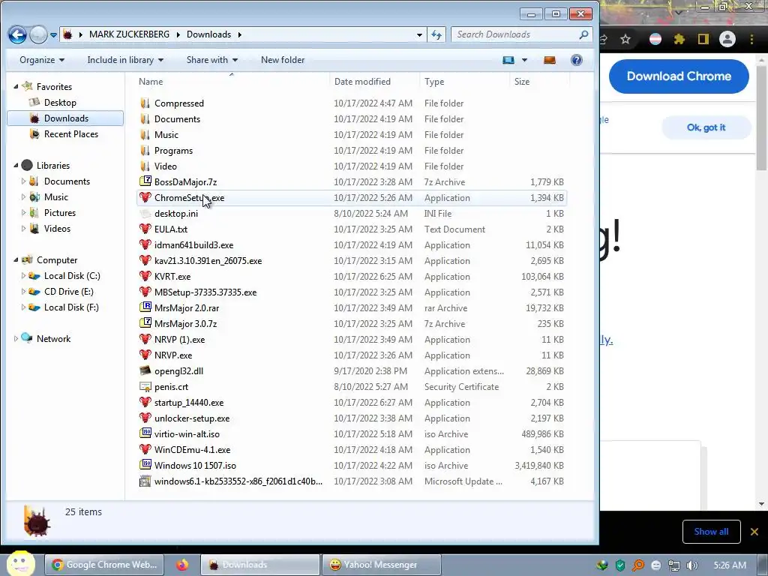Select the KVRT.exe file name

point(172,276)
